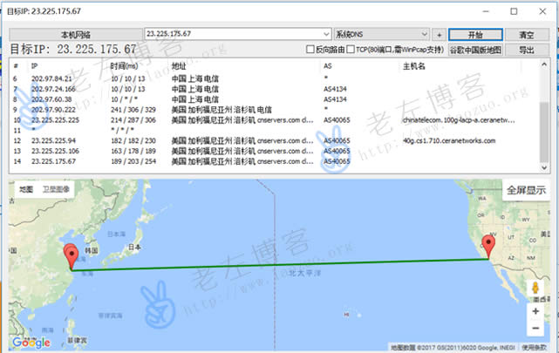Click the 导出 export button
Image resolution: width=559 pixels, height=353 pixels.
coord(527,51)
